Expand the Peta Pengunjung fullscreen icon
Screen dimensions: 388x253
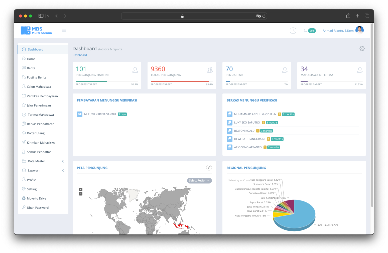click(209, 167)
